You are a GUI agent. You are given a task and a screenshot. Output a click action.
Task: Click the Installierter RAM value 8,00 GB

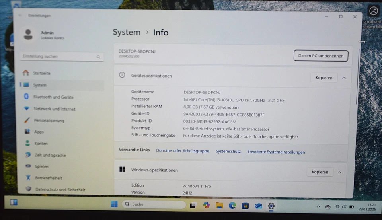[211, 107]
